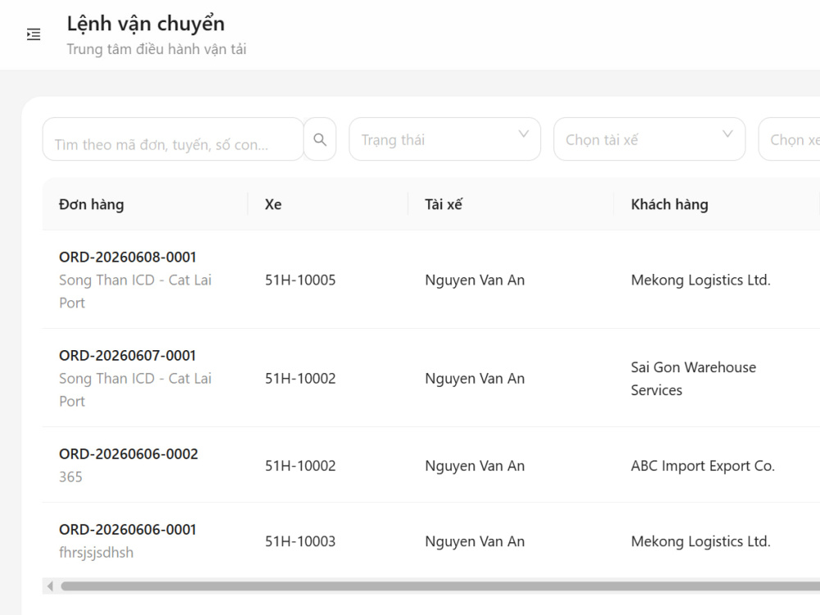Toggle the sidebar menu collapse icon
The height and width of the screenshot is (615, 820).
34,34
